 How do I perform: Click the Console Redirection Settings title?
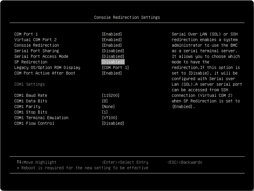127,17
